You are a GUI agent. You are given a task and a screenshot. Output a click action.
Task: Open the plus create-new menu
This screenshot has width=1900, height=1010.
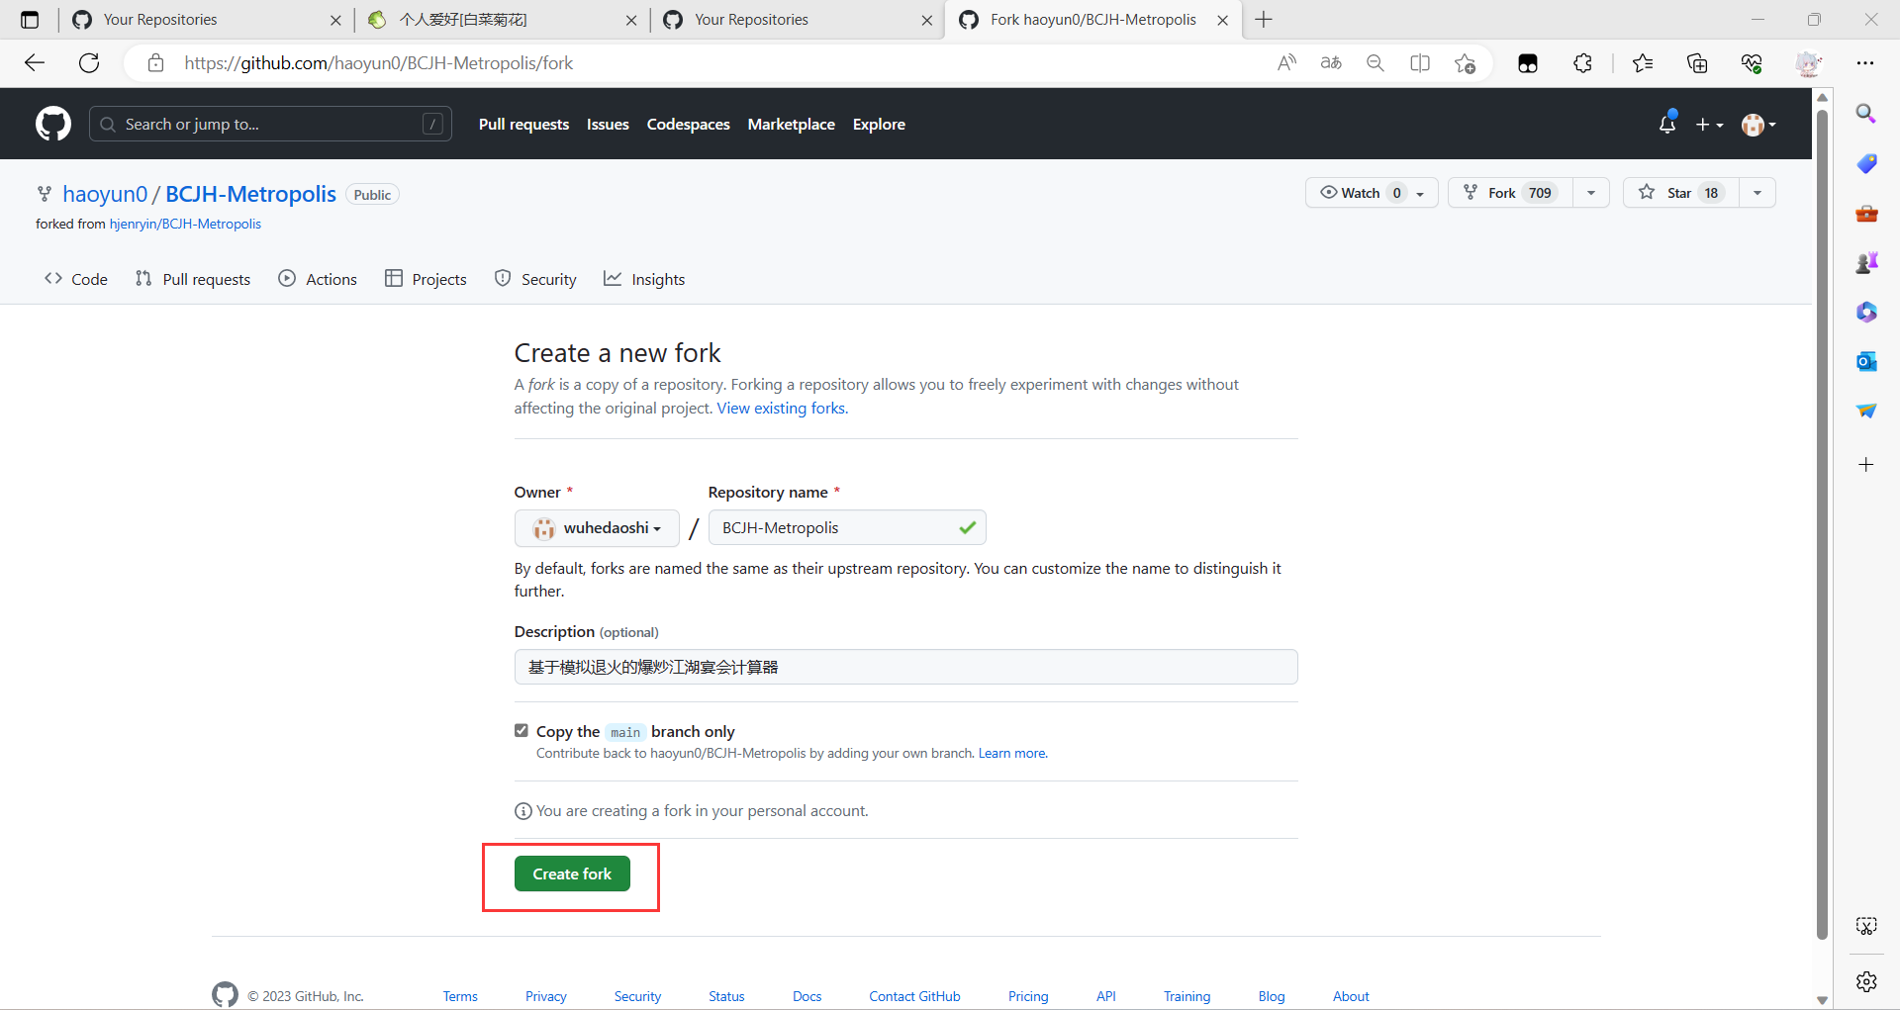pyautogui.click(x=1709, y=125)
